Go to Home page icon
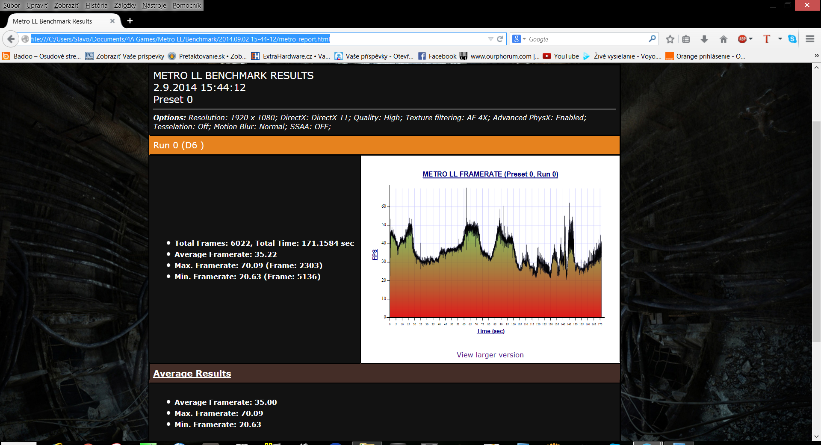Image resolution: width=821 pixels, height=445 pixels. (x=724, y=39)
